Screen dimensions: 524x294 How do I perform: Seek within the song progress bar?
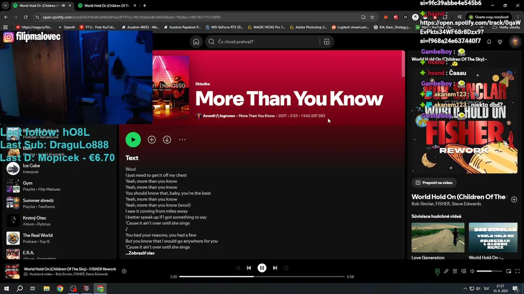tap(262, 276)
